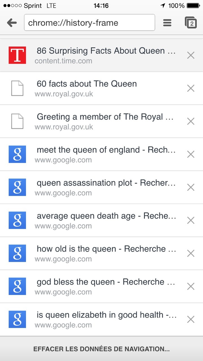Tap 'Effacer les données de navigation' button
The width and height of the screenshot is (203, 361).
[101, 349]
